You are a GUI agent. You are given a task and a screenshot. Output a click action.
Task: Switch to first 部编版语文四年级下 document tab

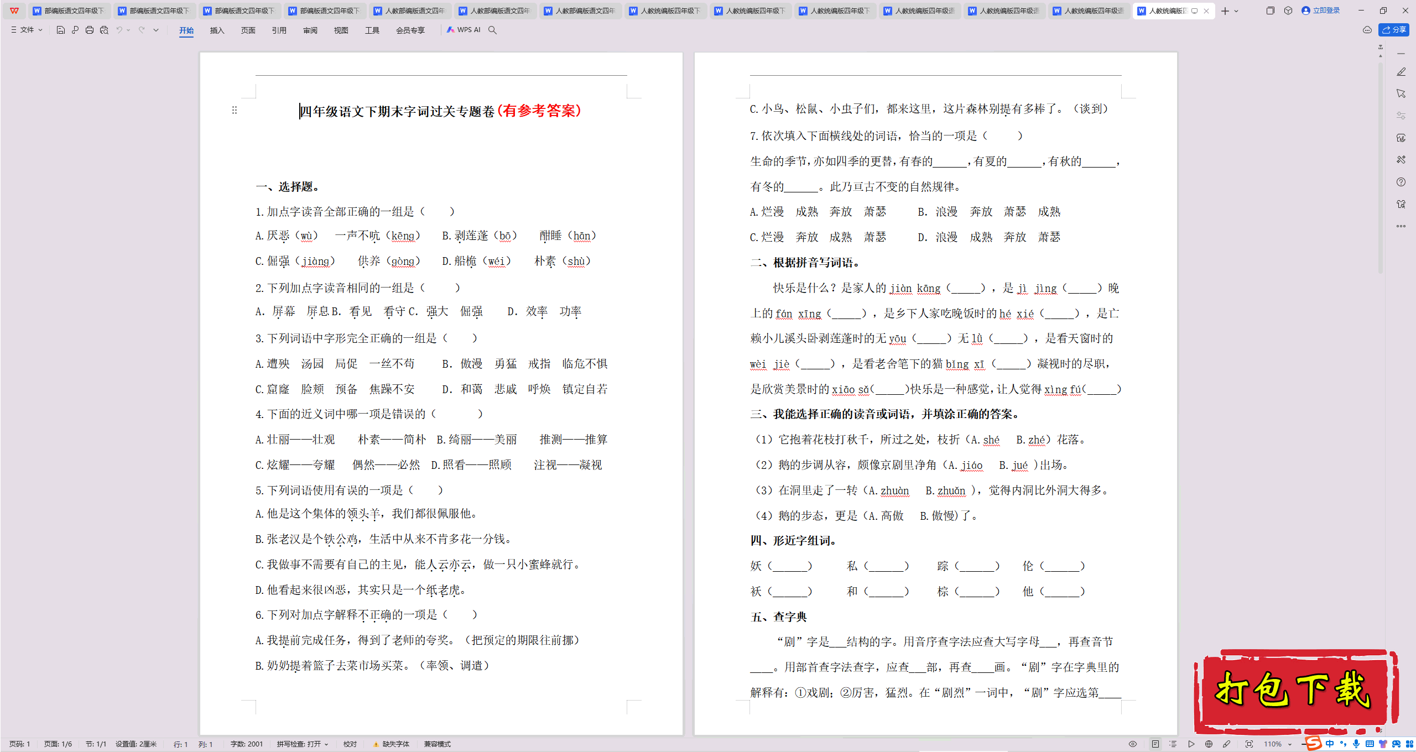point(69,11)
